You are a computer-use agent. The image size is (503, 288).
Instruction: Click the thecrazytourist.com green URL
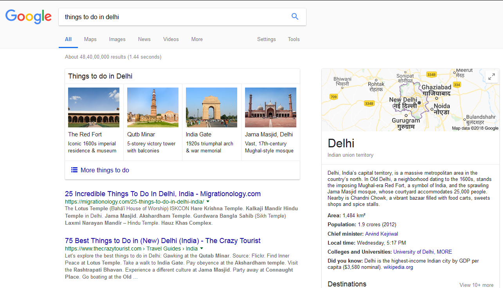click(131, 249)
